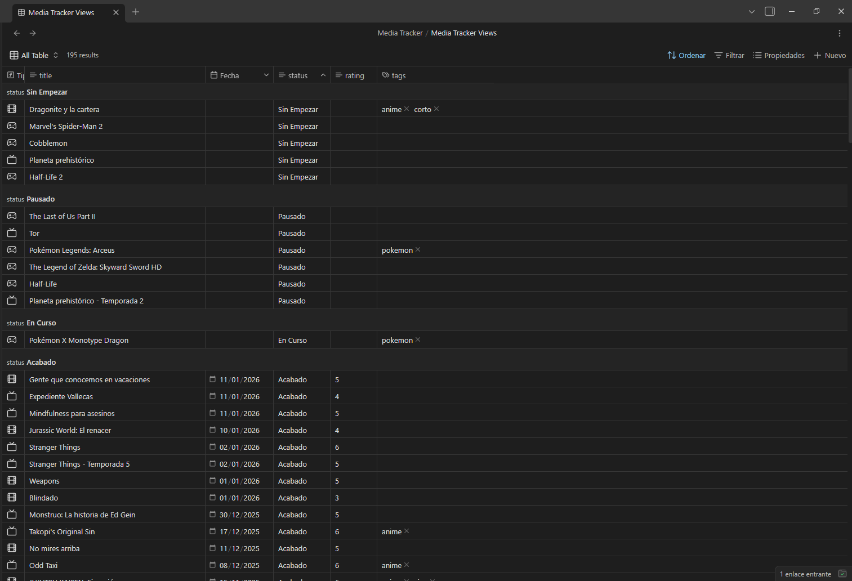Click the chevron in the status column header

coord(323,74)
